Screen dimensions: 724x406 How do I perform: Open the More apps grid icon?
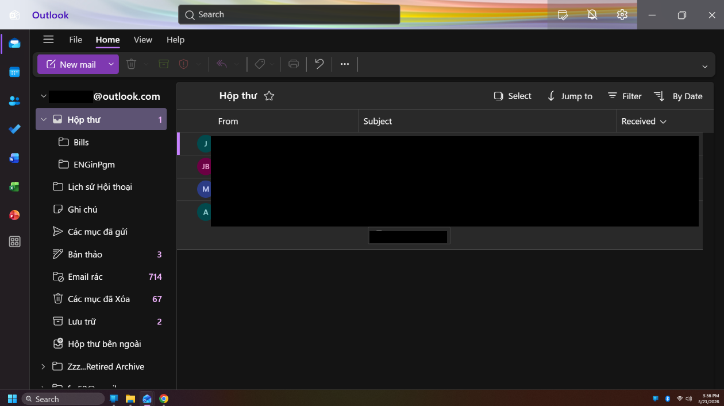(x=14, y=242)
